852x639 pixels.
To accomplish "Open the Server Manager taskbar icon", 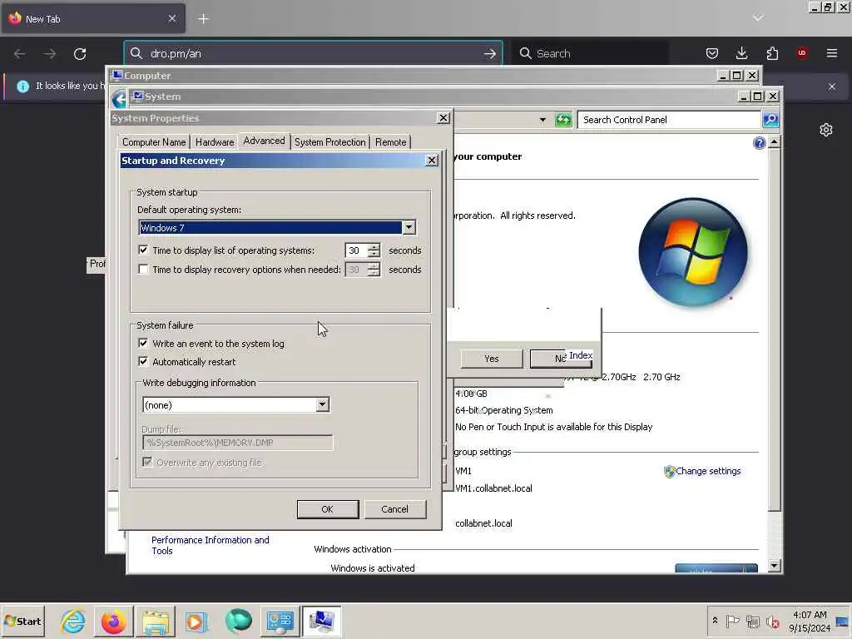I will pyautogui.click(x=280, y=622).
